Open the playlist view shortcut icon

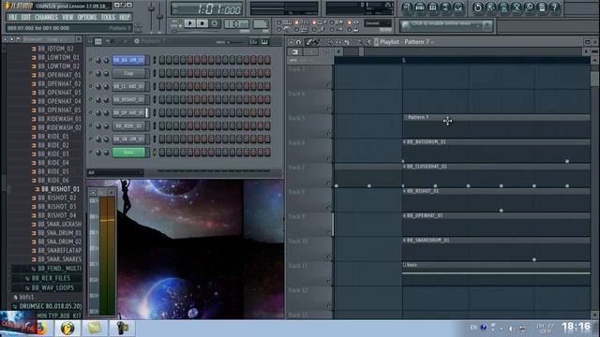click(x=407, y=7)
